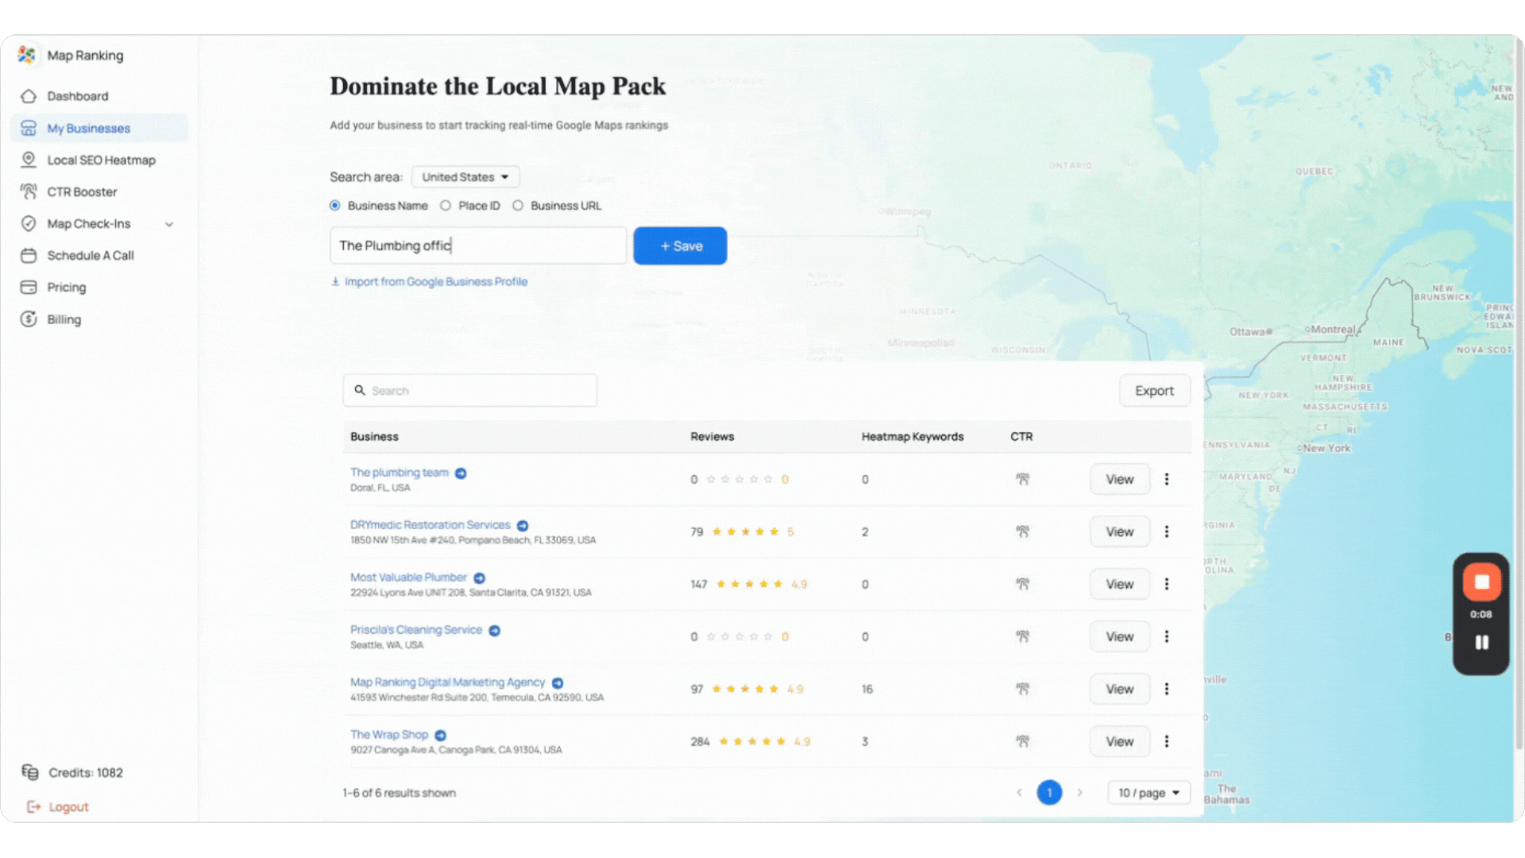Open the 10 / page dropdown

coord(1149,793)
